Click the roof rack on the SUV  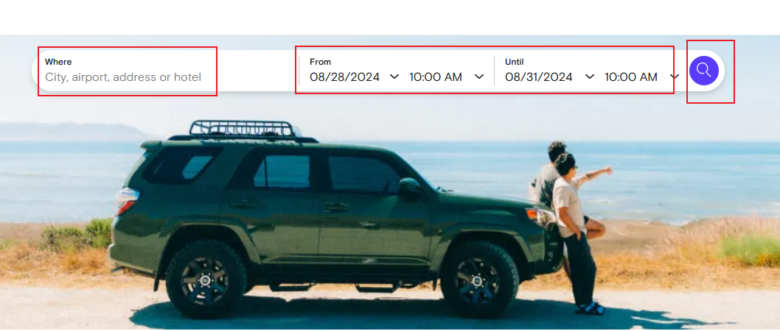(x=244, y=128)
